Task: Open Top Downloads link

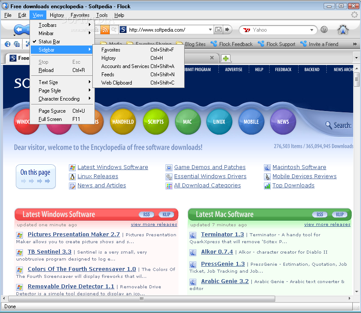Action: click(x=293, y=186)
